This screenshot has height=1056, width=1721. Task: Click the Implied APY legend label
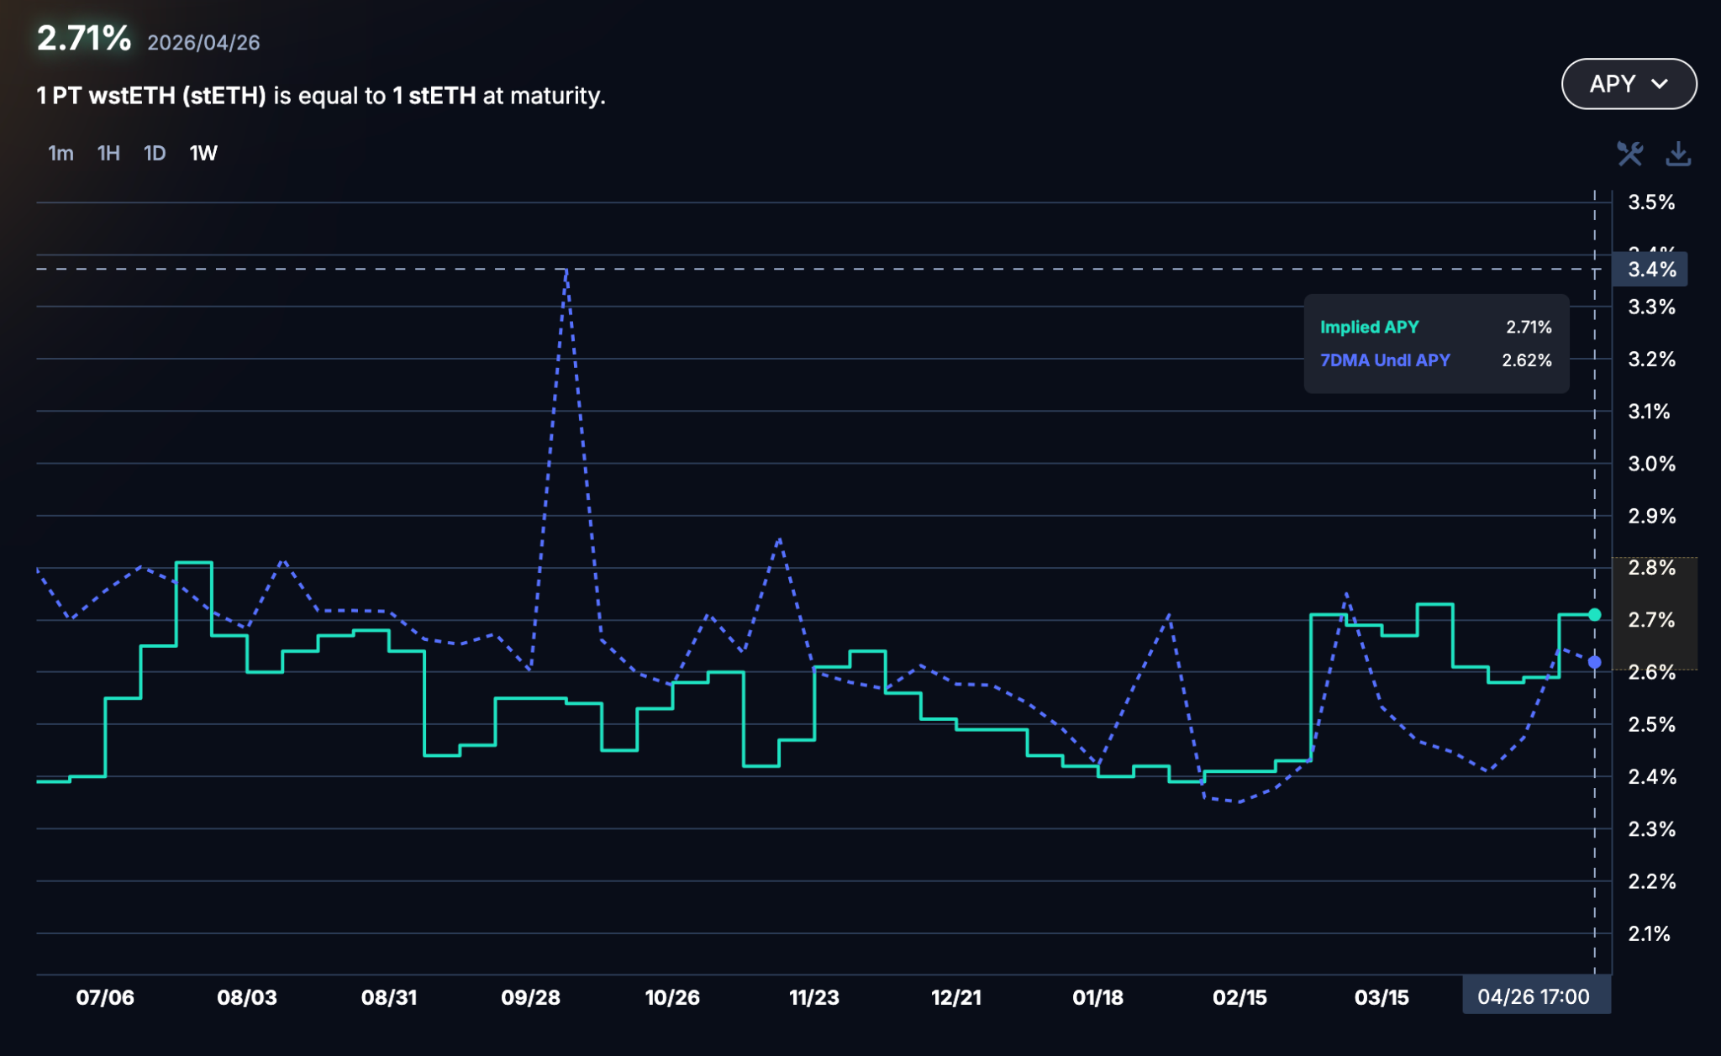(x=1369, y=327)
